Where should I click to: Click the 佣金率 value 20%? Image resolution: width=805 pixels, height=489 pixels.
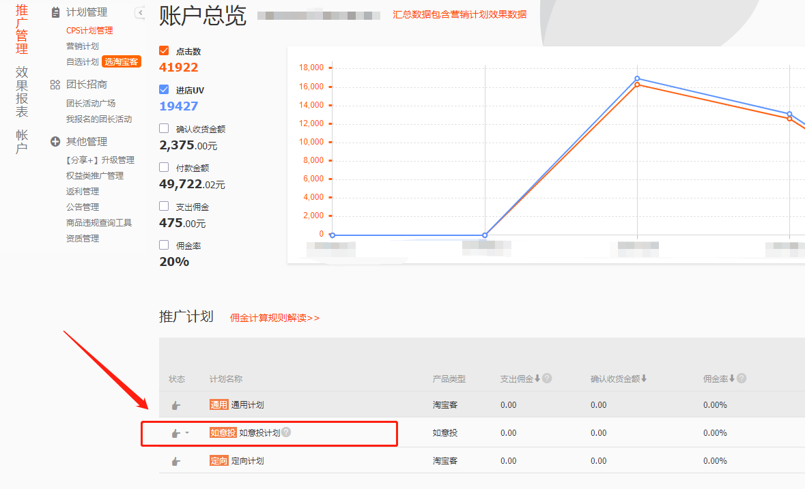pyautogui.click(x=174, y=261)
